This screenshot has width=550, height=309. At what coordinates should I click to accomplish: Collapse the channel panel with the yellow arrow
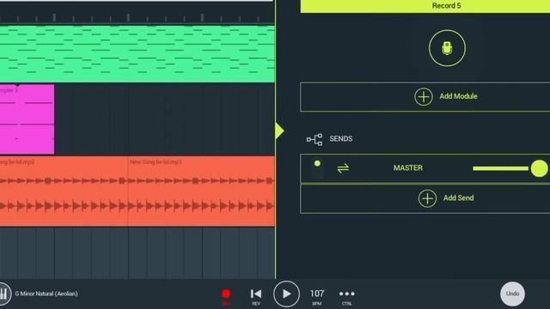(280, 130)
